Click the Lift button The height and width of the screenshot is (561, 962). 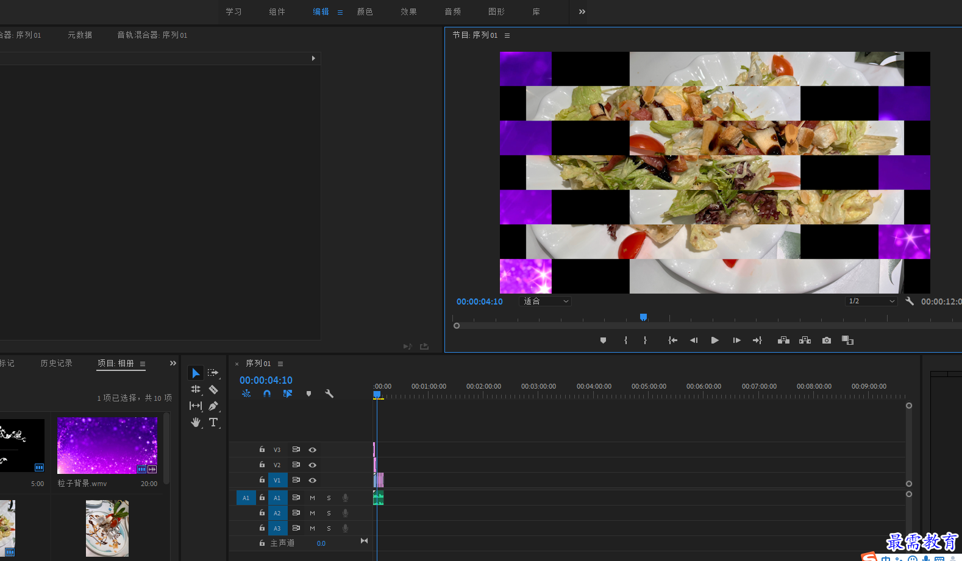[x=784, y=340]
